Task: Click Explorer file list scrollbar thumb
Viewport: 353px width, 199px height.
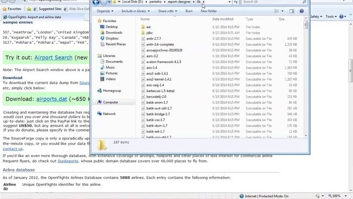Action: [306, 25]
